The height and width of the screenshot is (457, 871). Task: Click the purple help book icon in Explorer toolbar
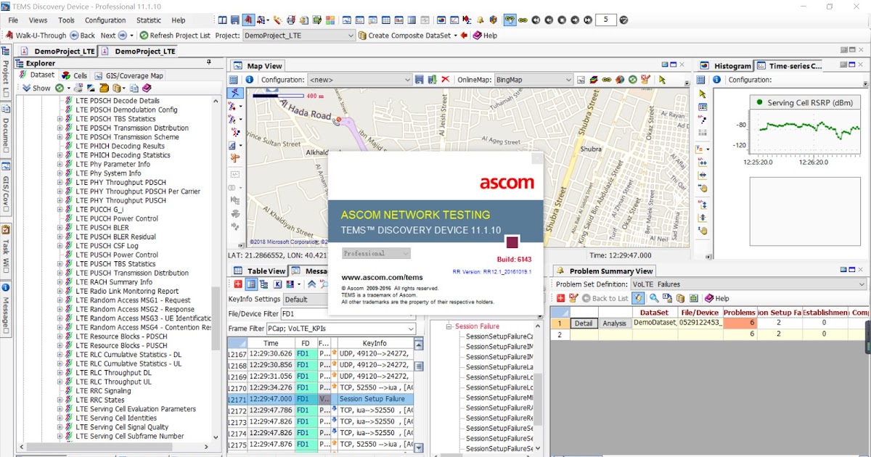pyautogui.click(x=147, y=88)
